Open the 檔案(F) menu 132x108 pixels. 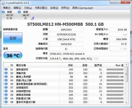click(x=7, y=8)
